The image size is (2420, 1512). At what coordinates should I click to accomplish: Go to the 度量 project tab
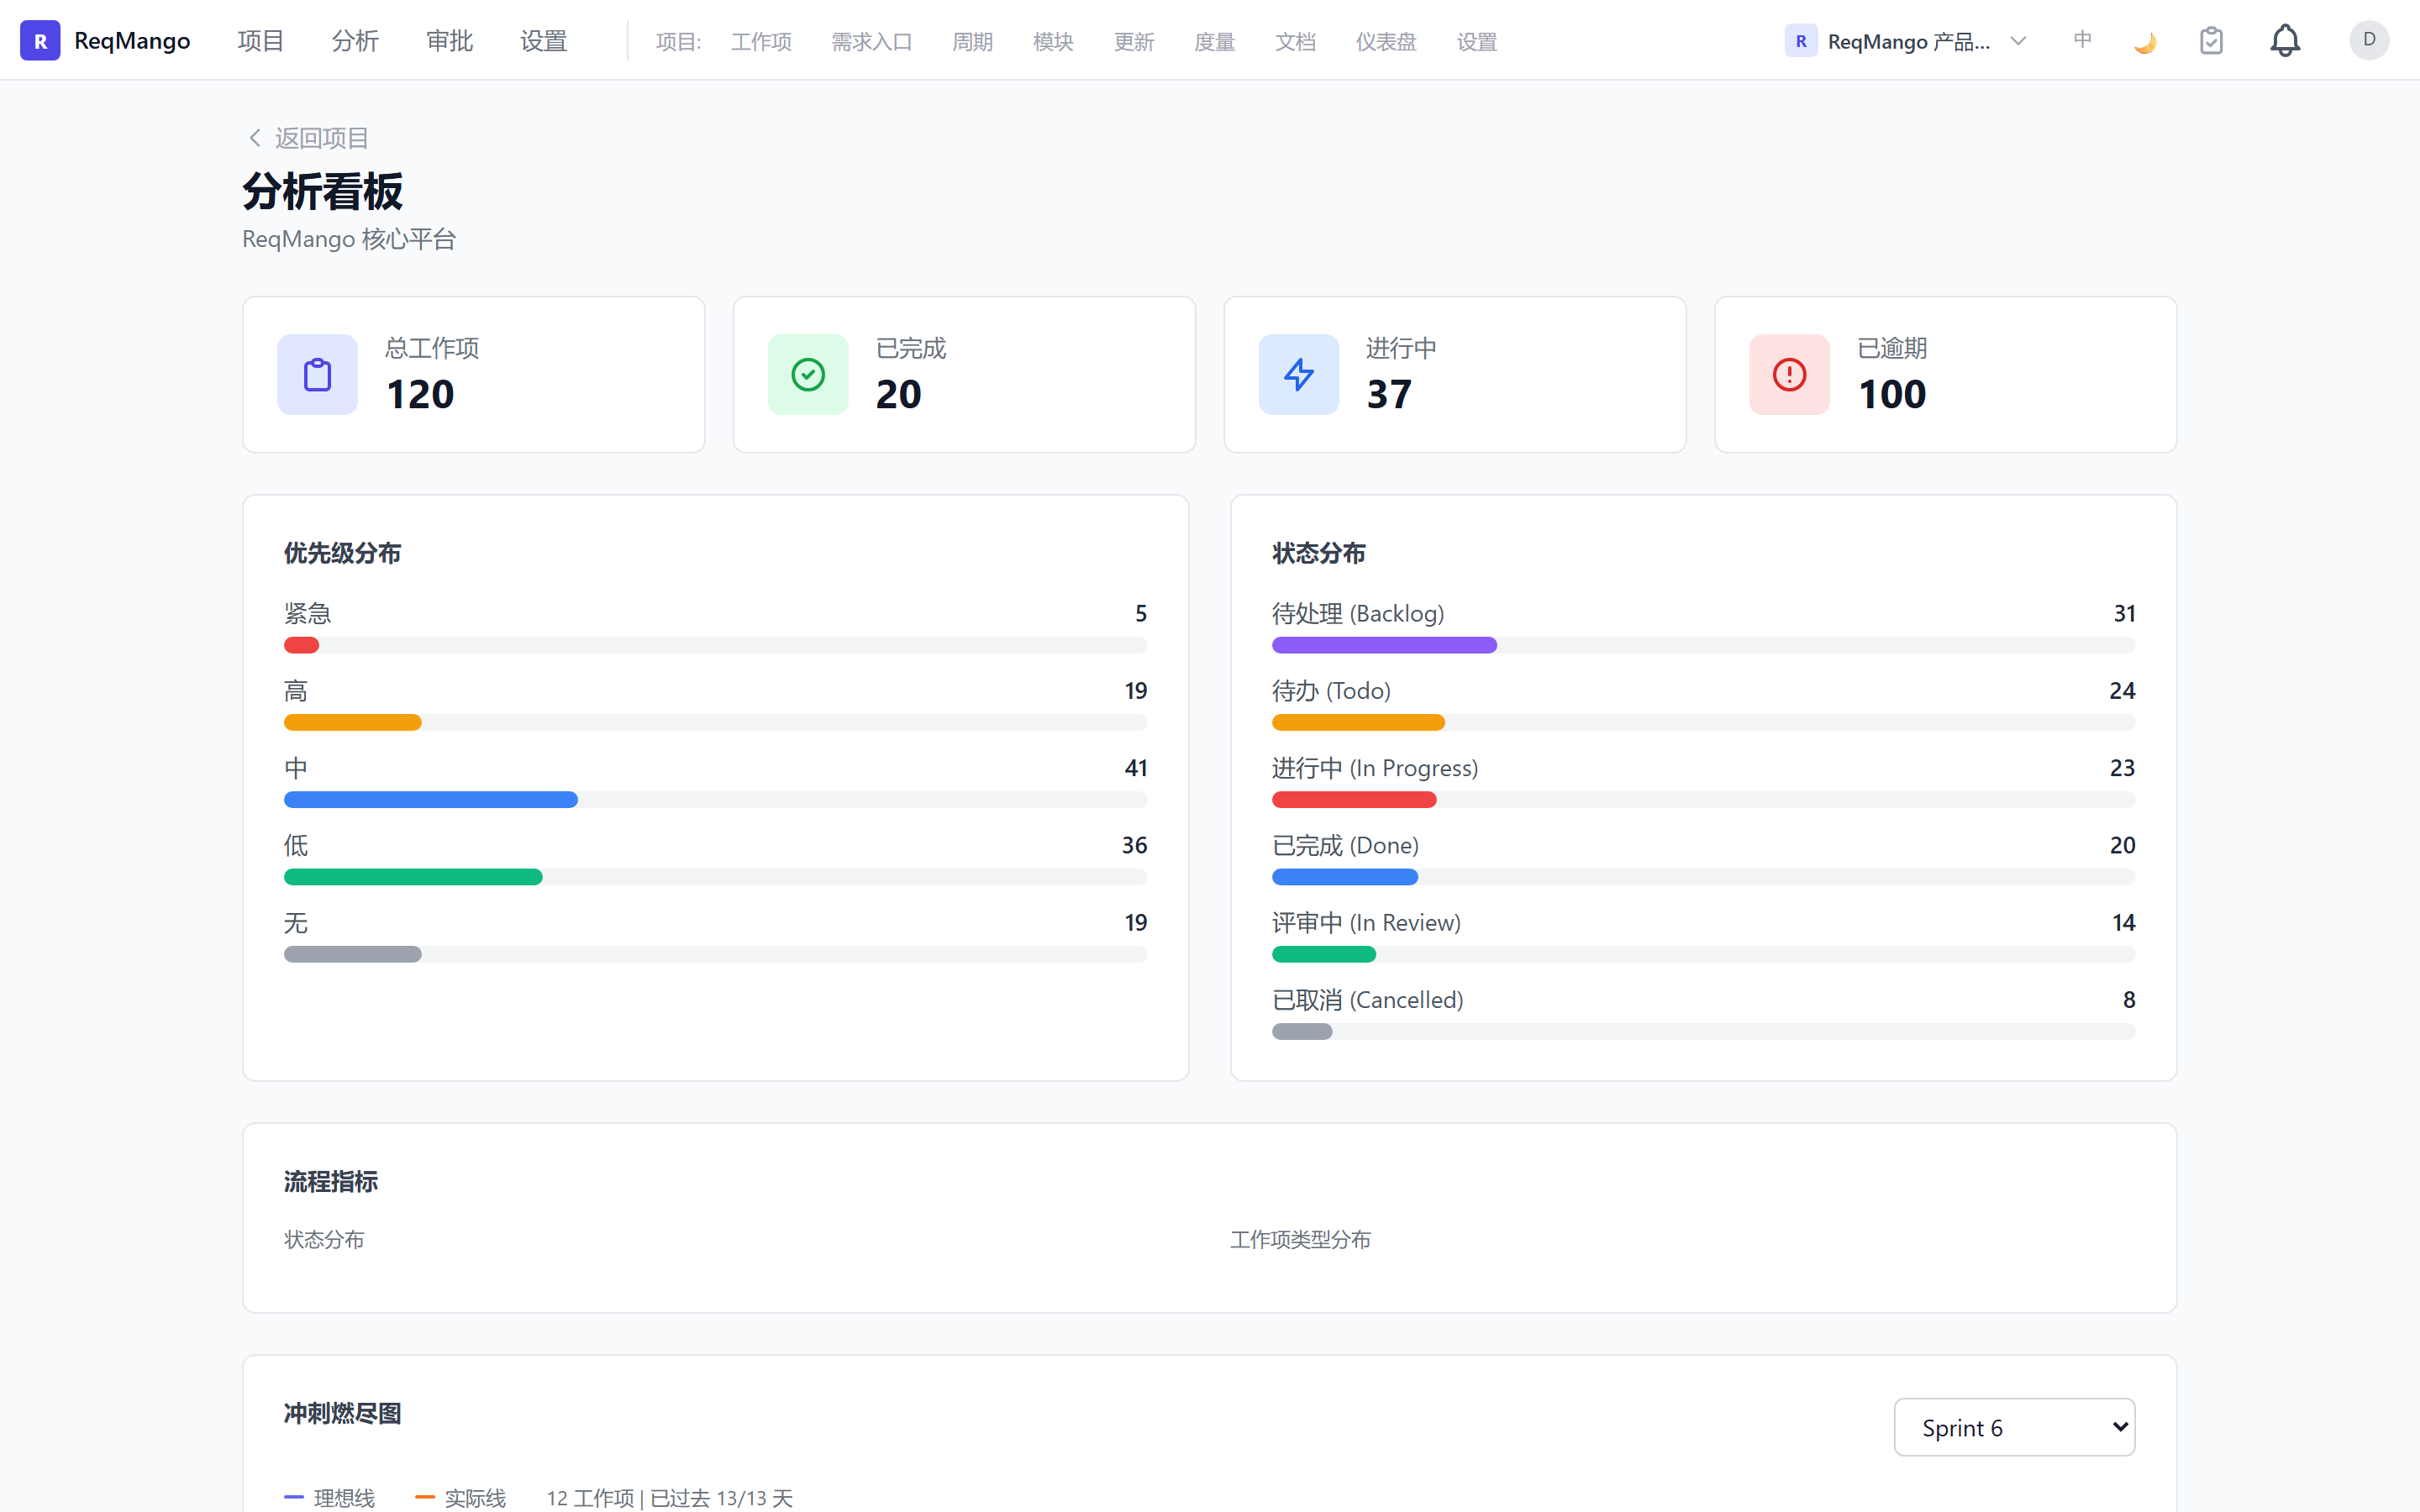point(1215,42)
